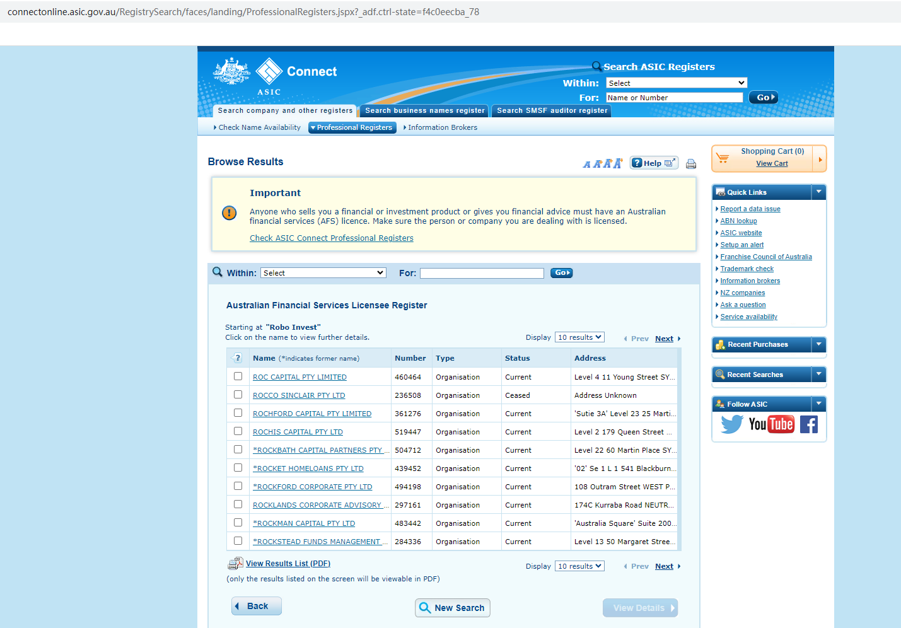901x628 pixels.
Task: Click the Quick Links panel icon
Action: coord(720,192)
